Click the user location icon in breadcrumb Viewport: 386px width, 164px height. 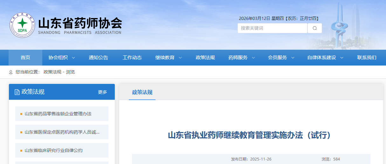tap(11, 72)
